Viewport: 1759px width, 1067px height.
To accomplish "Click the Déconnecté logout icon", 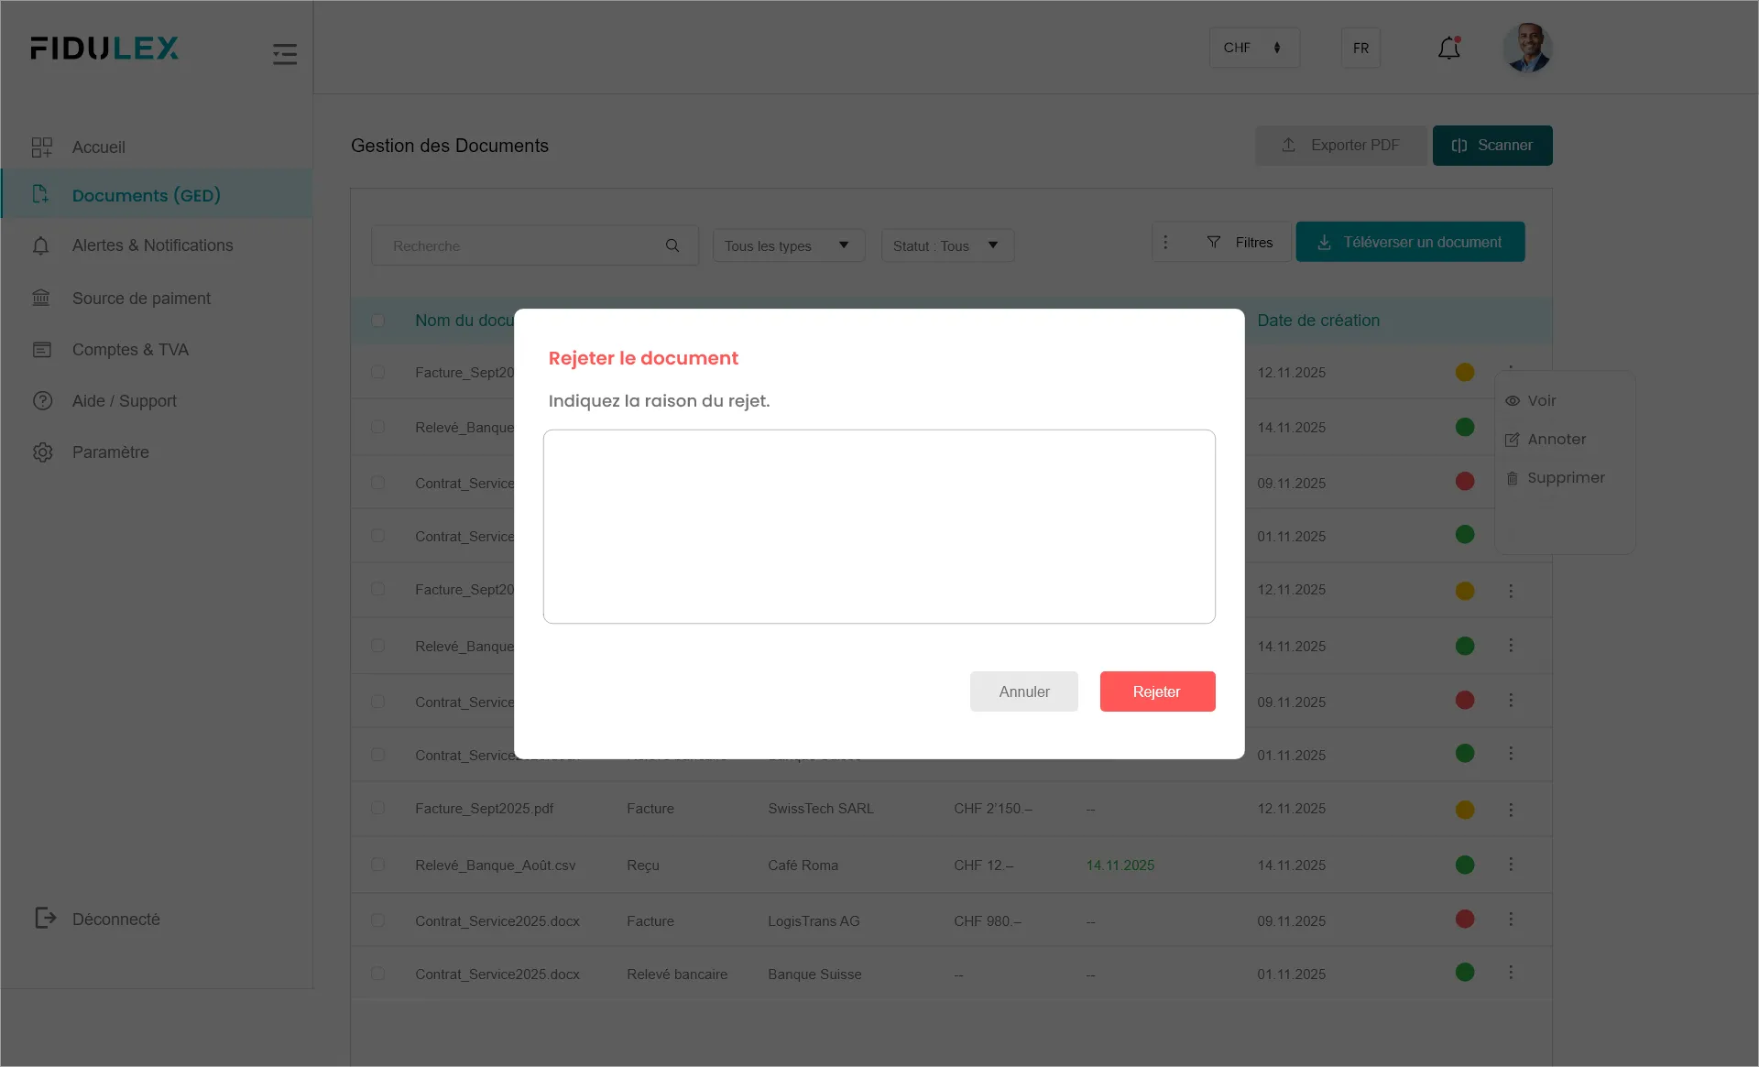I will pos(45,918).
